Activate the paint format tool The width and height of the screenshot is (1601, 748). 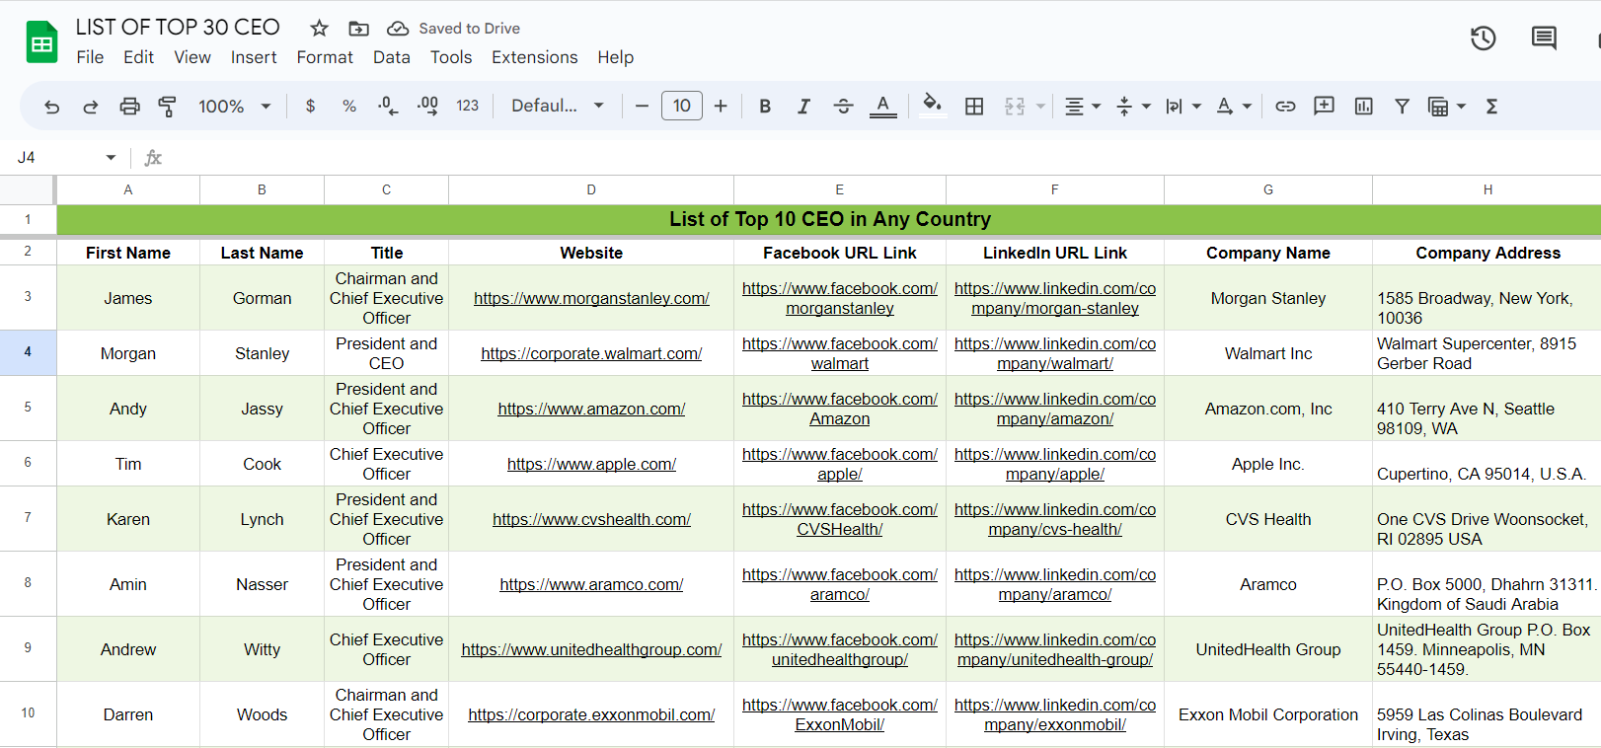click(x=168, y=107)
